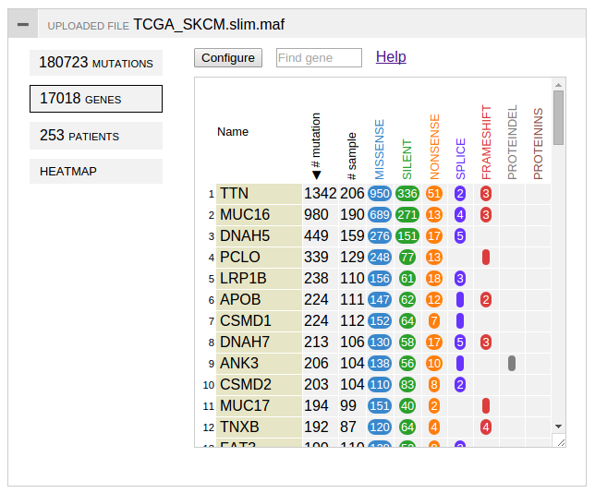Click PCLO's red frameshift pill
Screen dimensions: 595x493
click(486, 258)
